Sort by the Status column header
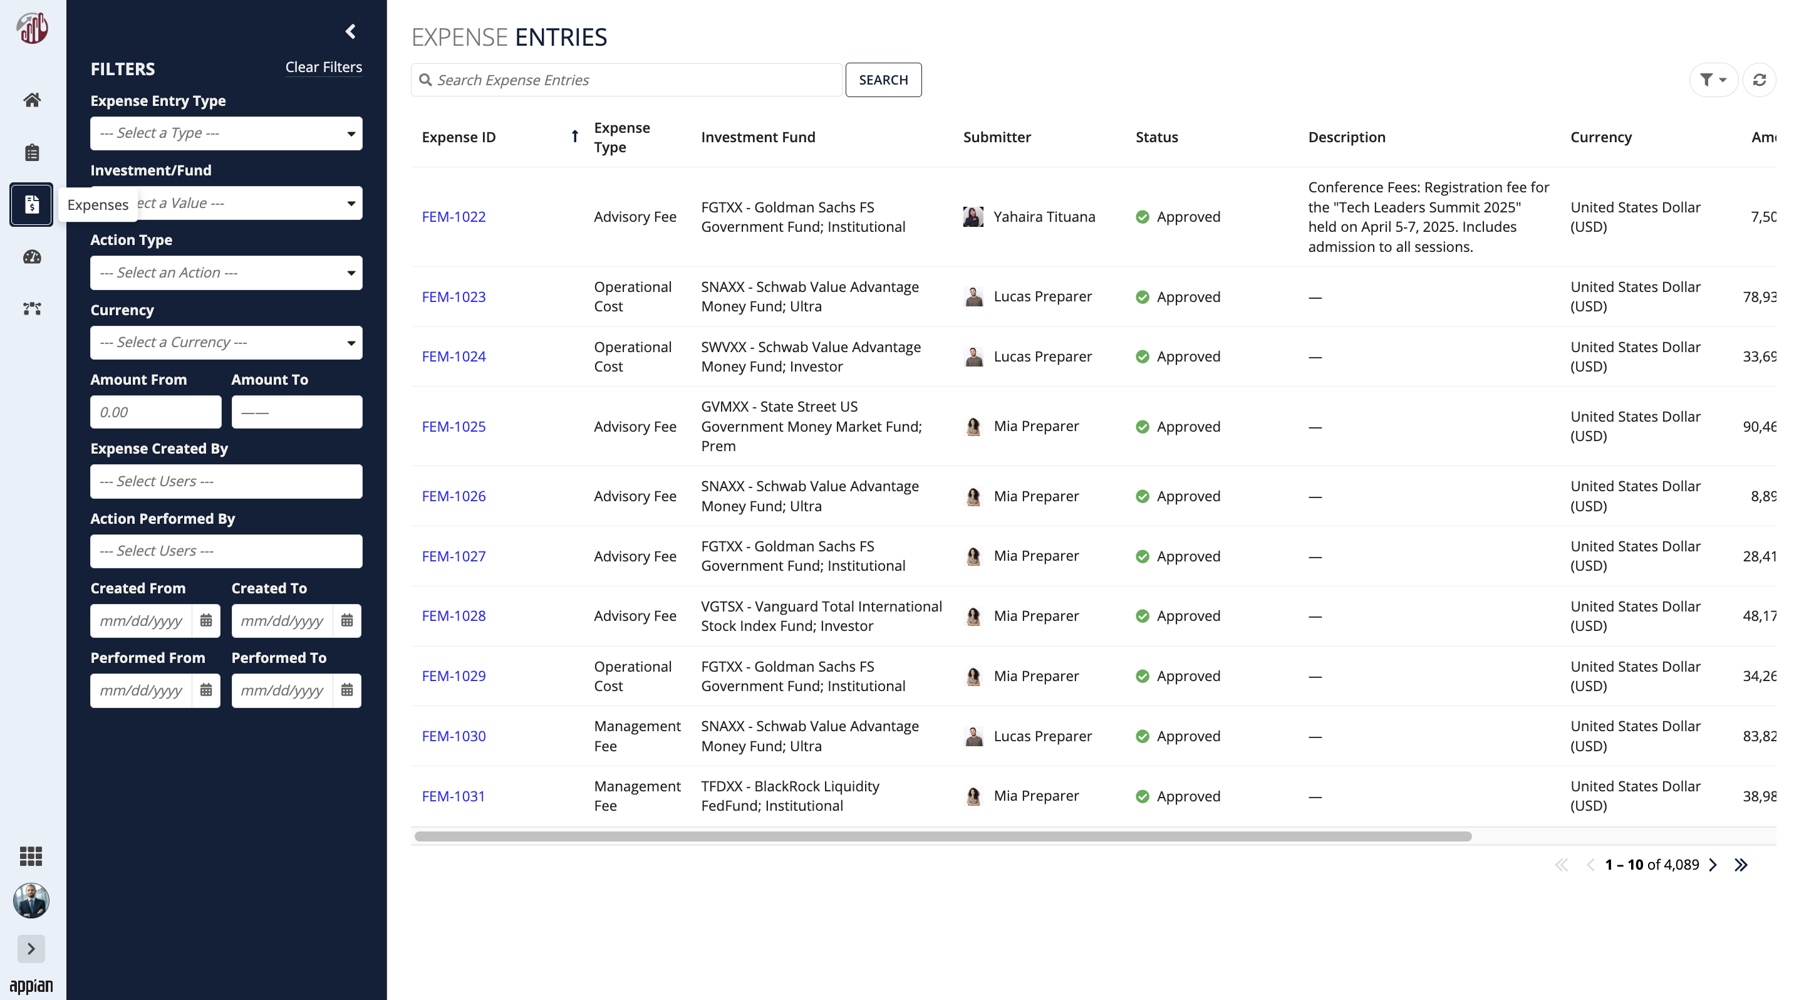 click(1157, 137)
